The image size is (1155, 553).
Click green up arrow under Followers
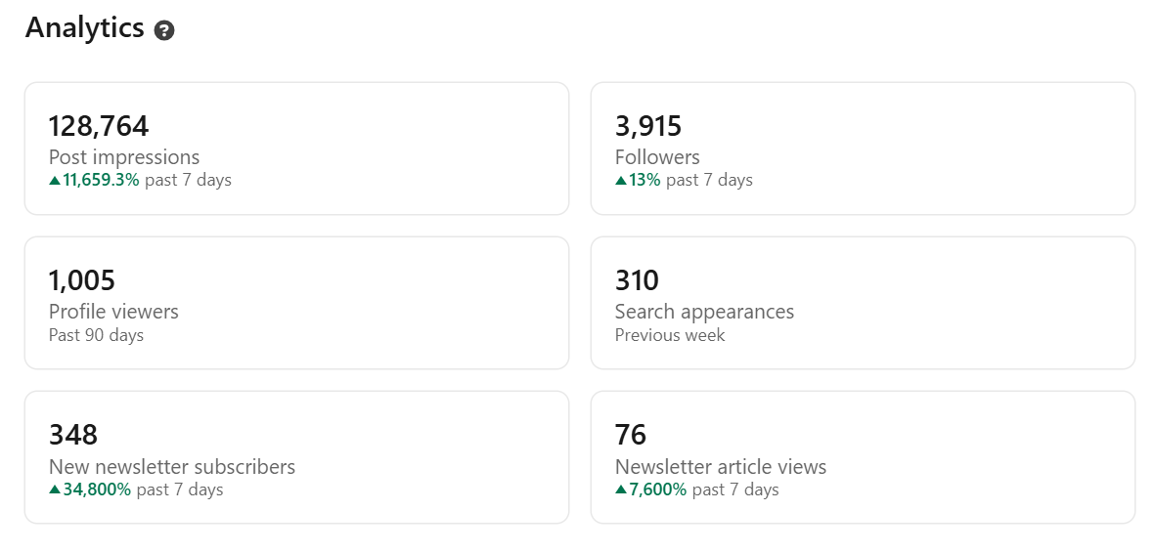(621, 180)
